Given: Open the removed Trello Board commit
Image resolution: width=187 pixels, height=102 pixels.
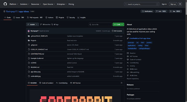Looking at the screenshot, I should [74, 54].
